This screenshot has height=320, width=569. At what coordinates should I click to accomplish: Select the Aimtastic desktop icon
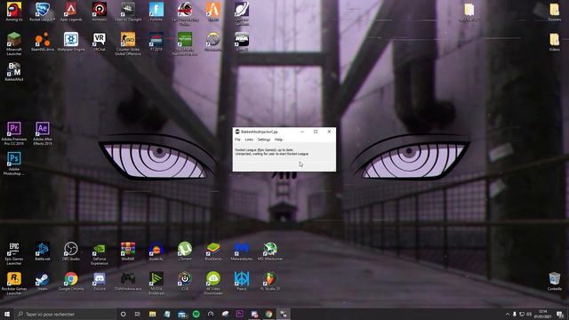pyautogui.click(x=99, y=12)
